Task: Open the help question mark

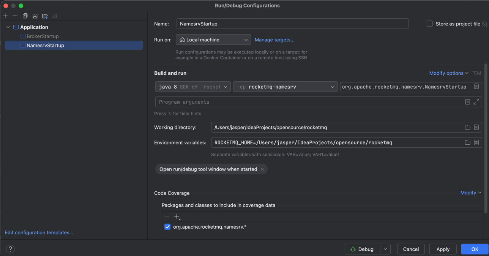Action: [10, 249]
